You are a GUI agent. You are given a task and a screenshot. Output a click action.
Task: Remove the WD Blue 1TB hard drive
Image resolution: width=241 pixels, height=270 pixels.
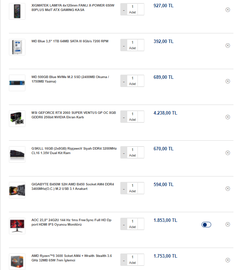228,45
